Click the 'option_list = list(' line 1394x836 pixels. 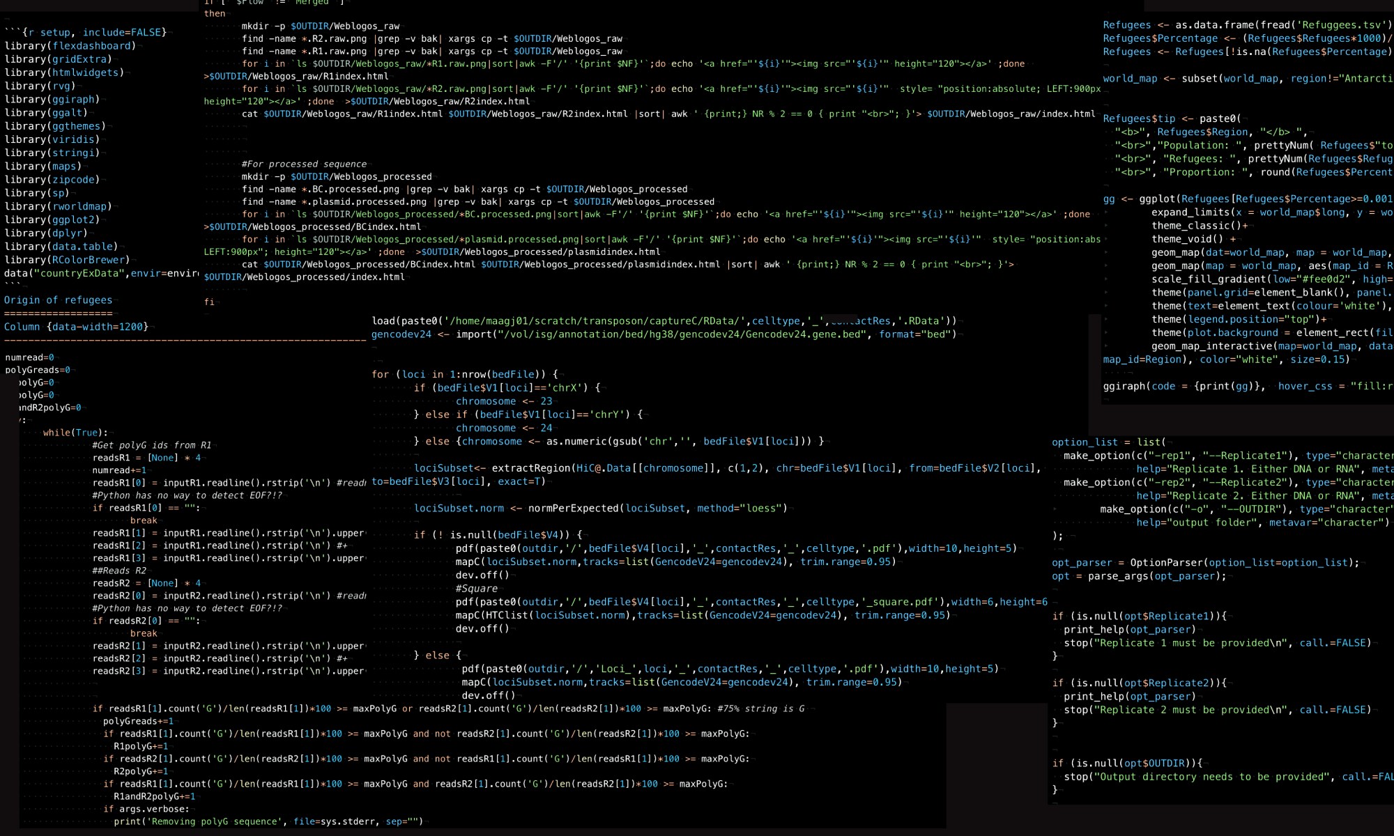1108,442
